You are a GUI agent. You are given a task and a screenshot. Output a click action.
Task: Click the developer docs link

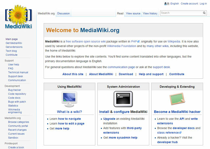pos(183,128)
